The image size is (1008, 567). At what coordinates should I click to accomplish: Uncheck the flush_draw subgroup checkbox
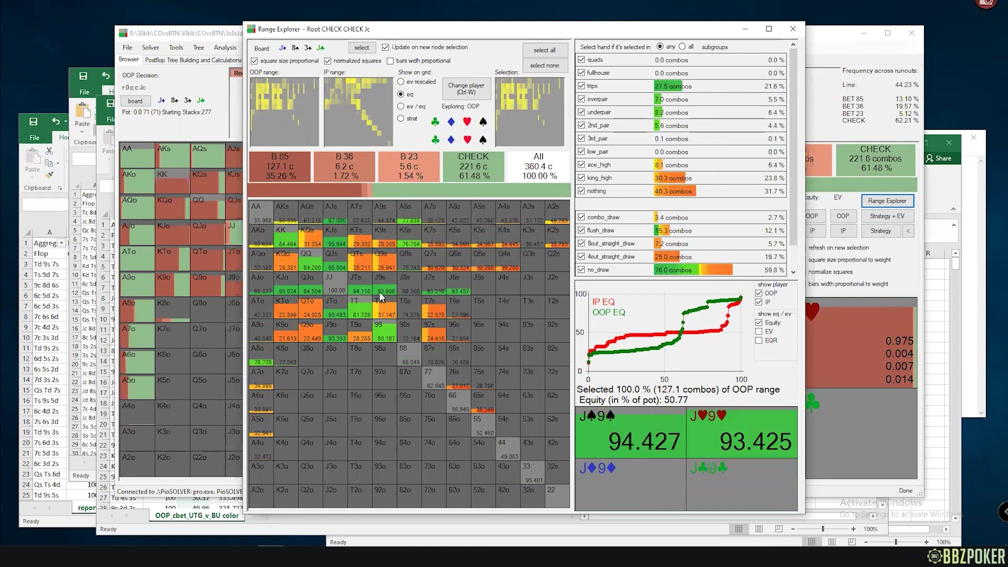581,230
